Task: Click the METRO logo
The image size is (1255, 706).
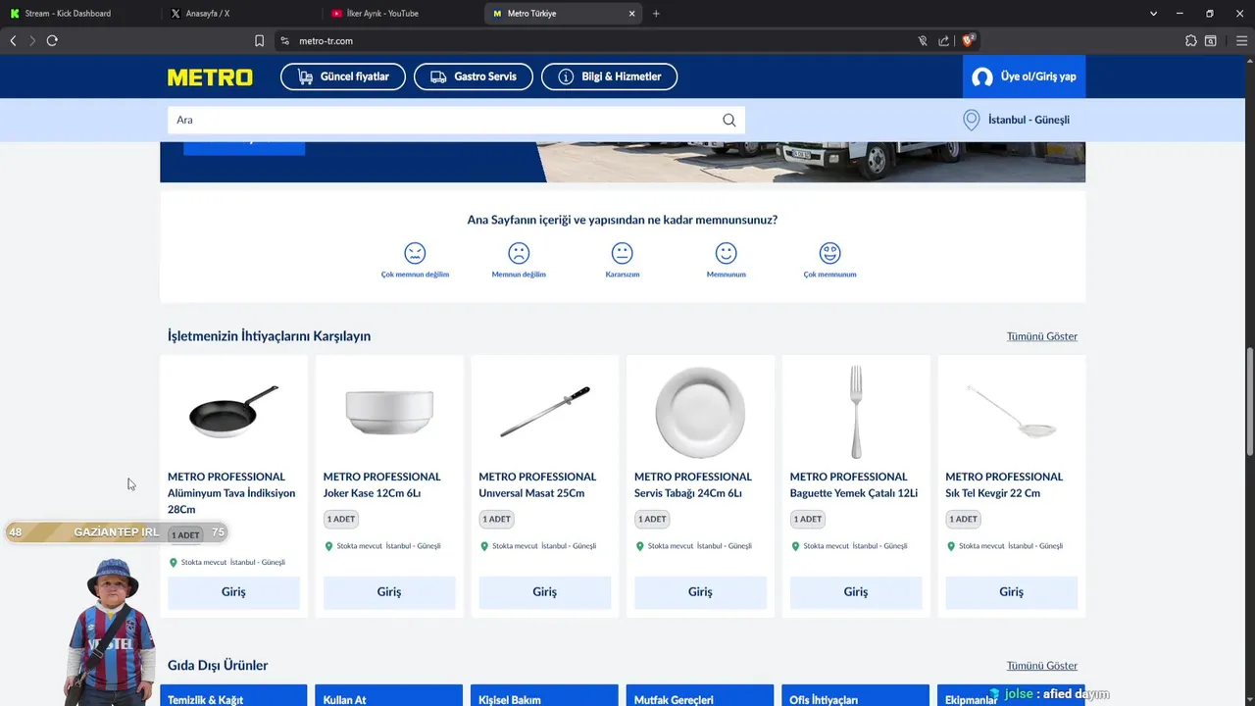Action: tap(210, 76)
